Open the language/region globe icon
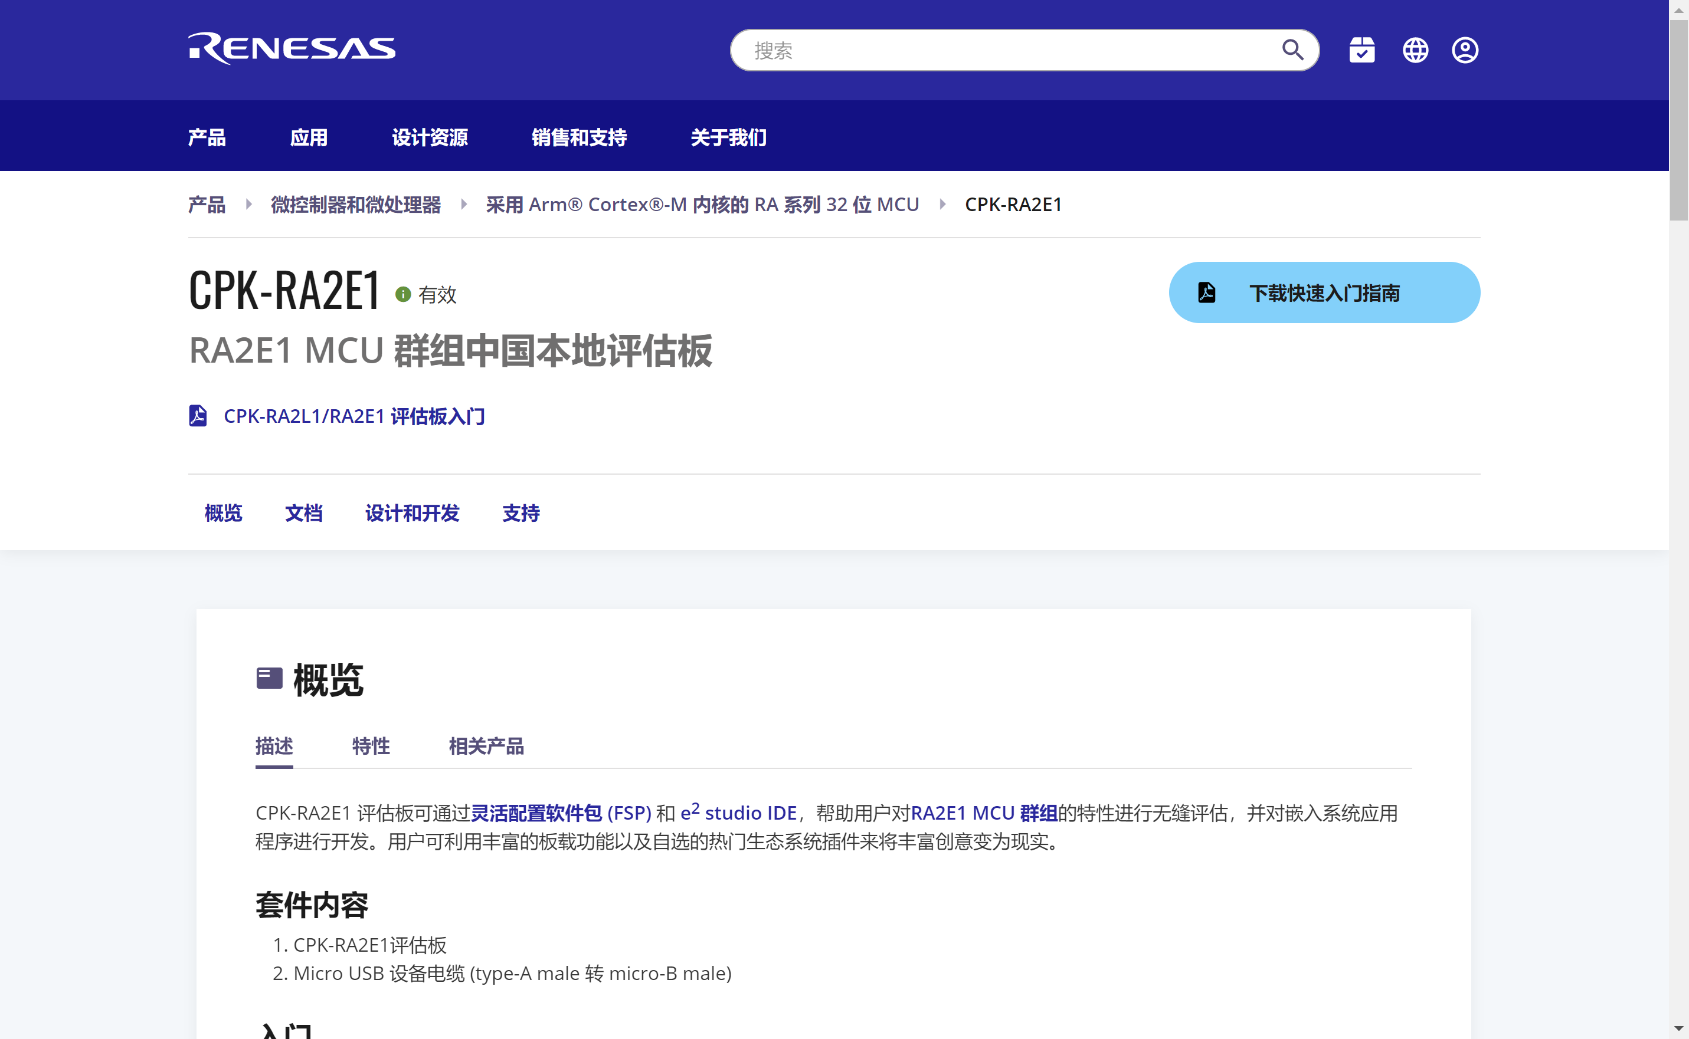Screen dimensions: 1689x1039 click(x=1415, y=50)
